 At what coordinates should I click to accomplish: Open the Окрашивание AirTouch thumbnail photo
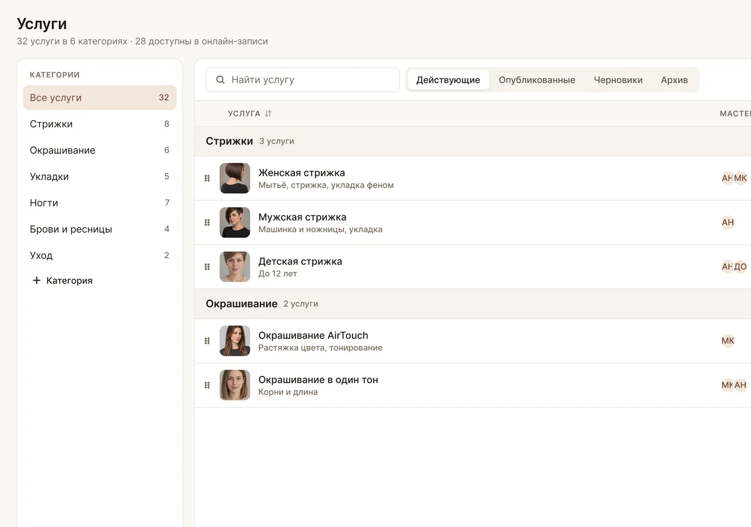click(235, 341)
